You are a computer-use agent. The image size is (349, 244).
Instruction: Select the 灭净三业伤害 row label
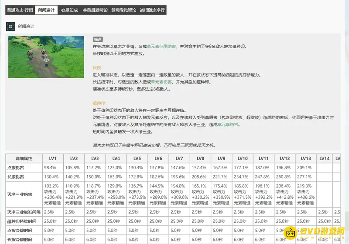pyautogui.click(x=20, y=194)
